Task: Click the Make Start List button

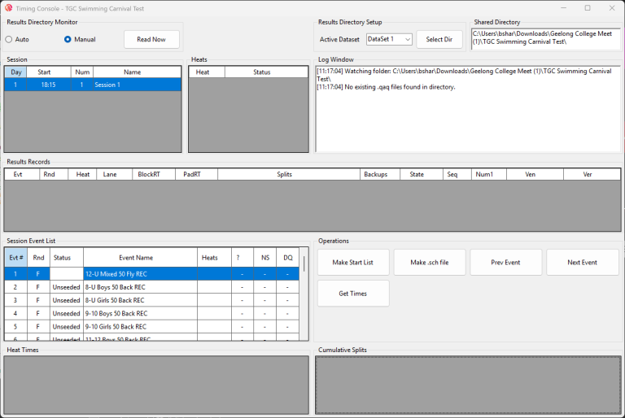Action: (x=353, y=263)
